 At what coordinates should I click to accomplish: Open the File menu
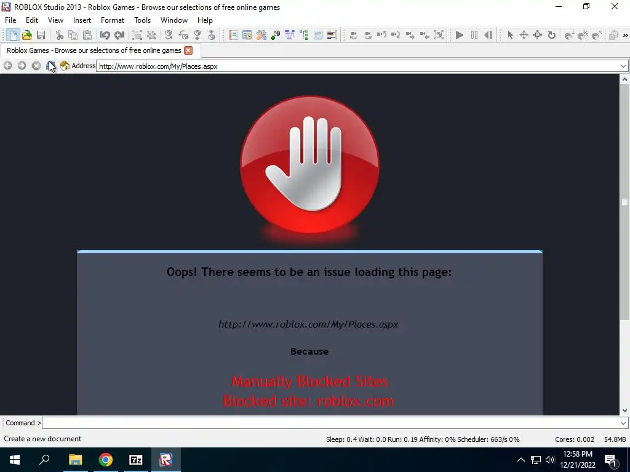coord(10,20)
